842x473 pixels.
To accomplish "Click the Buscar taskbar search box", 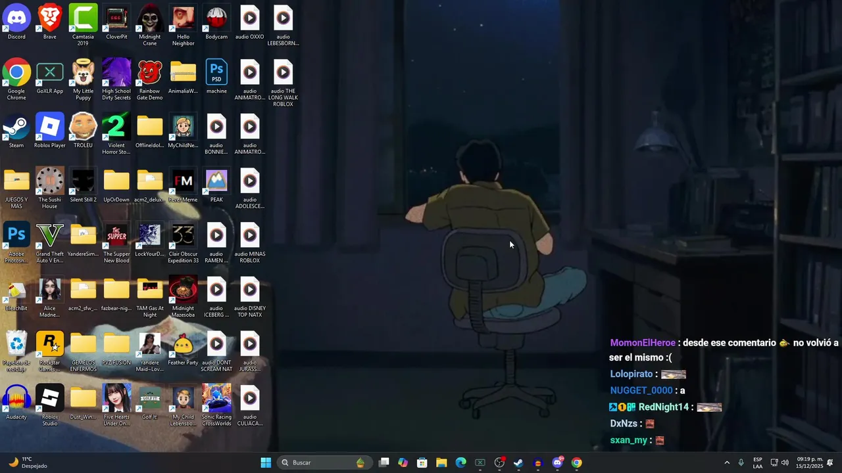I will 325,462.
